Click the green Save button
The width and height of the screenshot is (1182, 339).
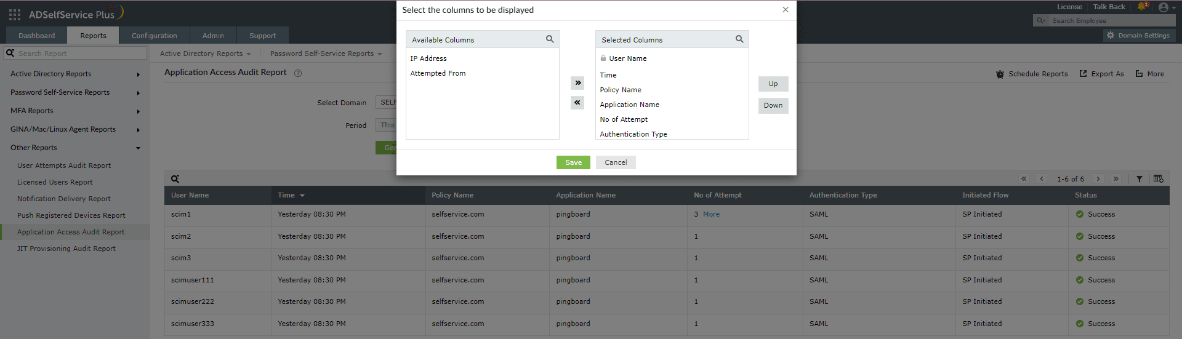point(573,162)
